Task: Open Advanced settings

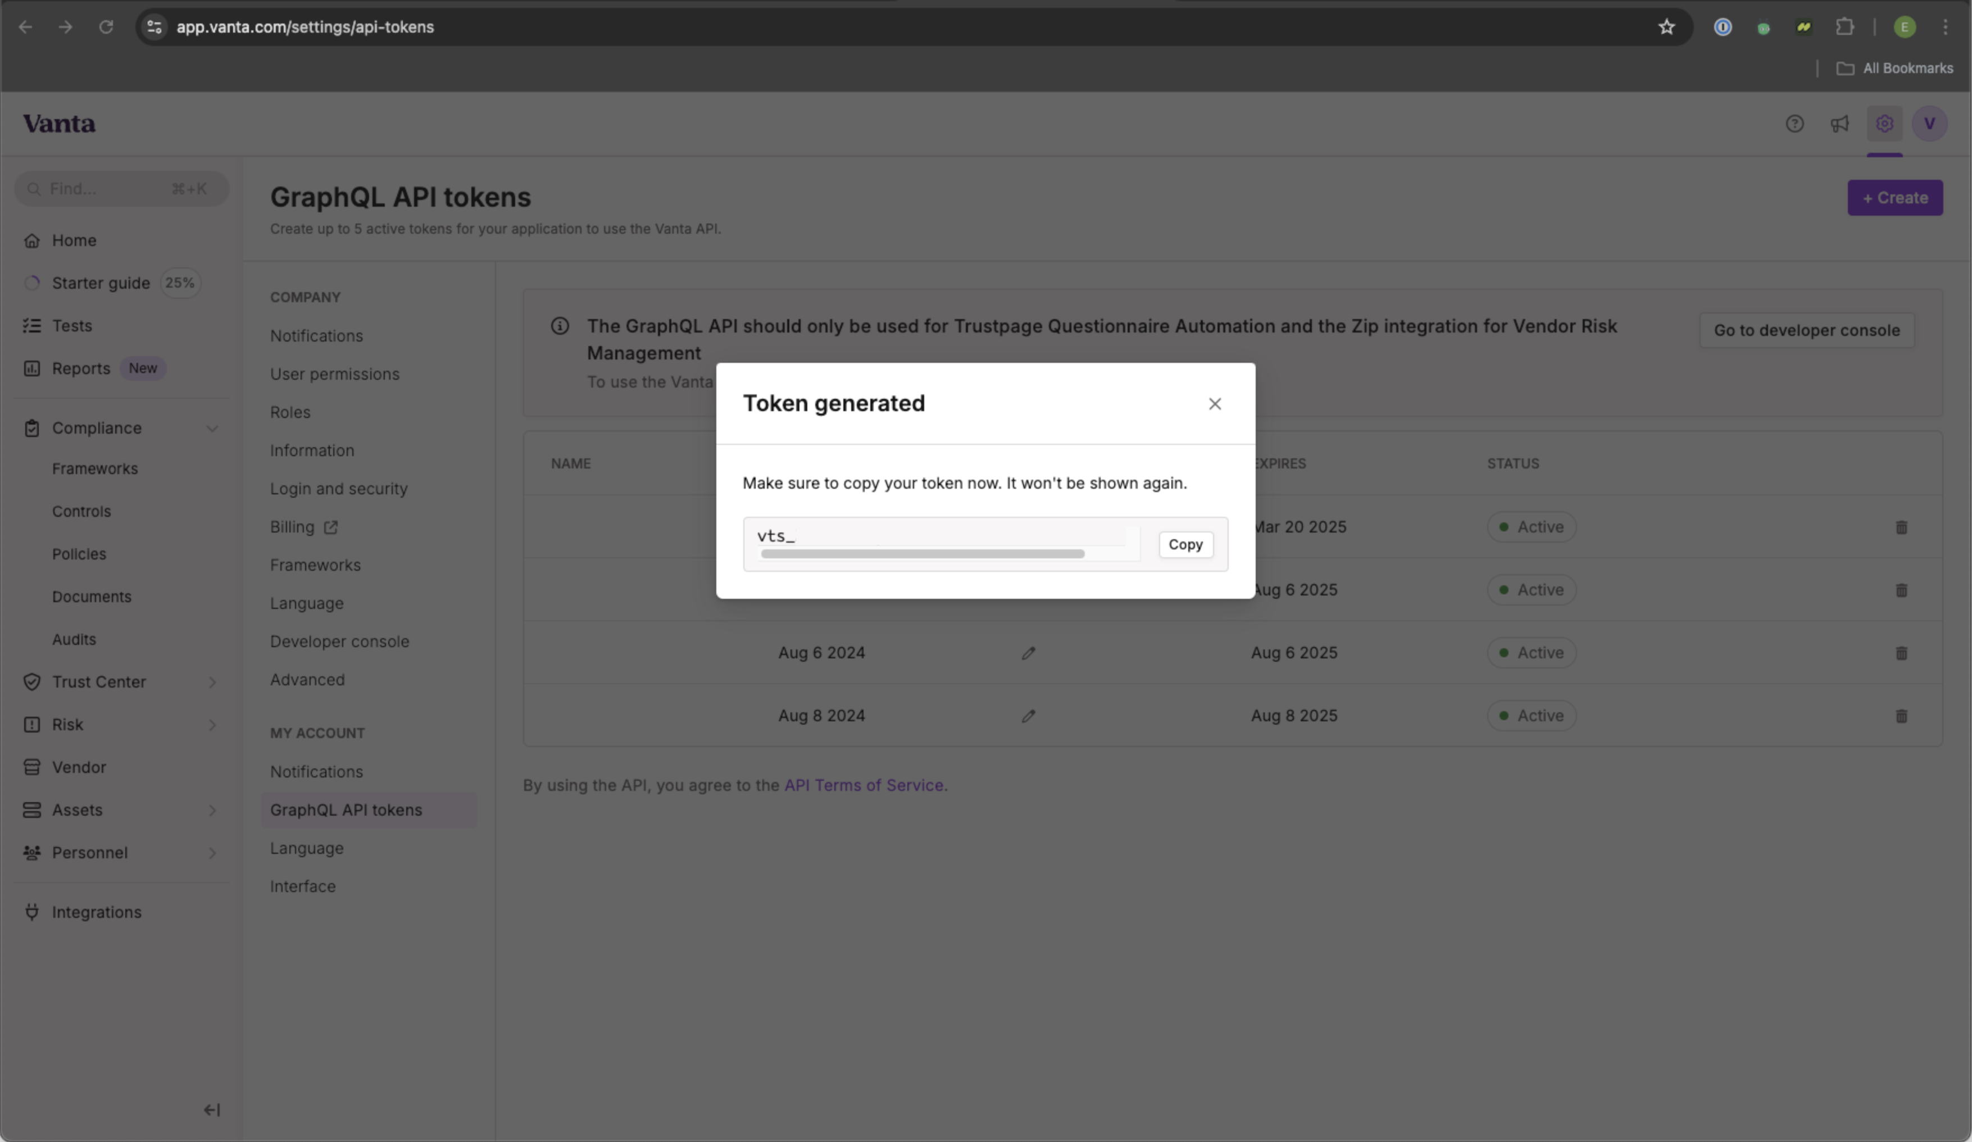Action: [x=307, y=680]
